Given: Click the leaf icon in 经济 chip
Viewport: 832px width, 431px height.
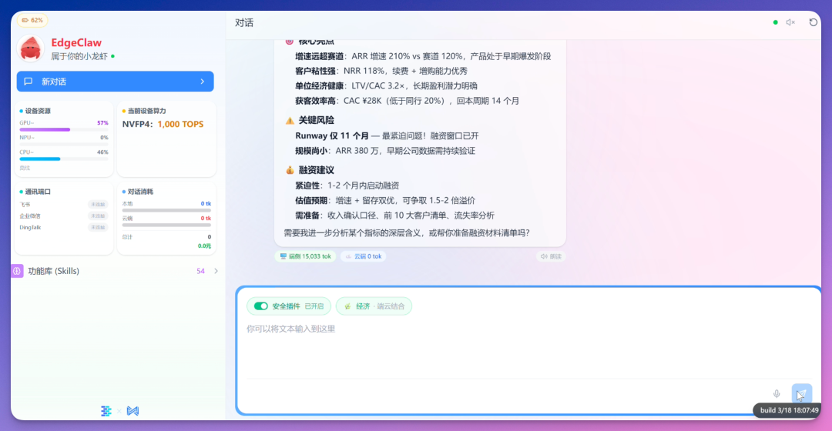Looking at the screenshot, I should pyautogui.click(x=347, y=306).
